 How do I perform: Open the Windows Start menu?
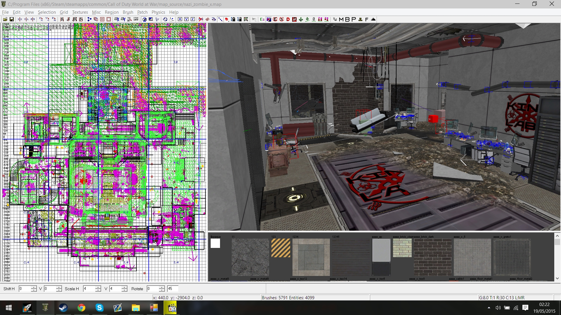pos(9,308)
